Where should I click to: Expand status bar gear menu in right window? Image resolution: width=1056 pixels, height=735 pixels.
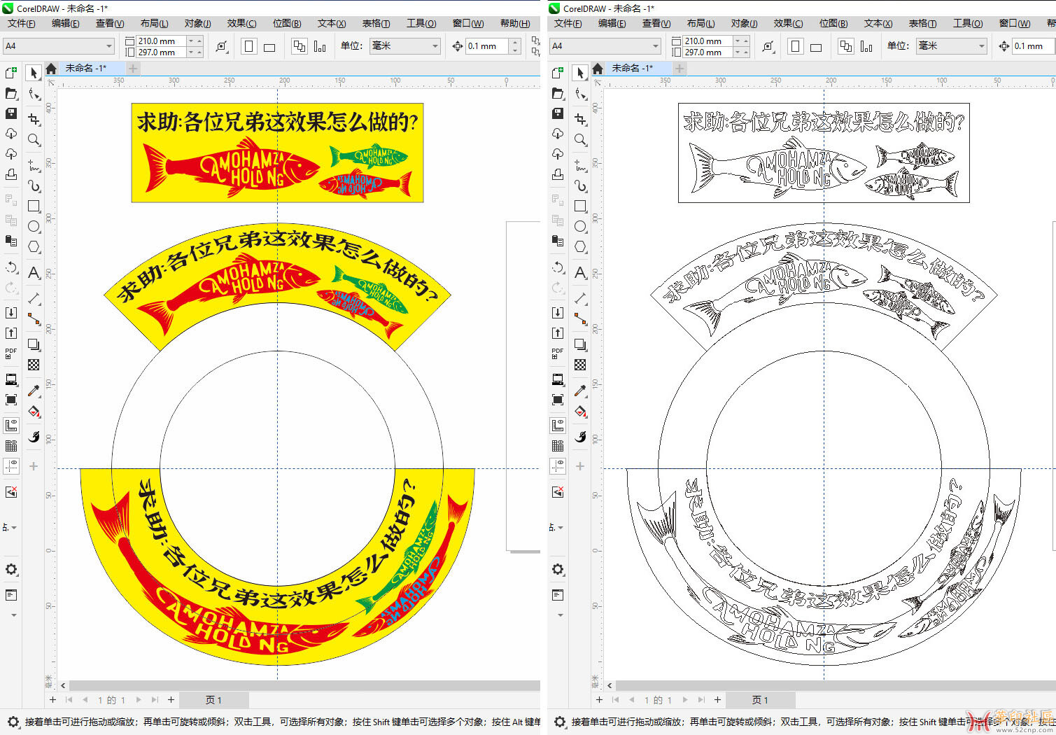(x=559, y=721)
